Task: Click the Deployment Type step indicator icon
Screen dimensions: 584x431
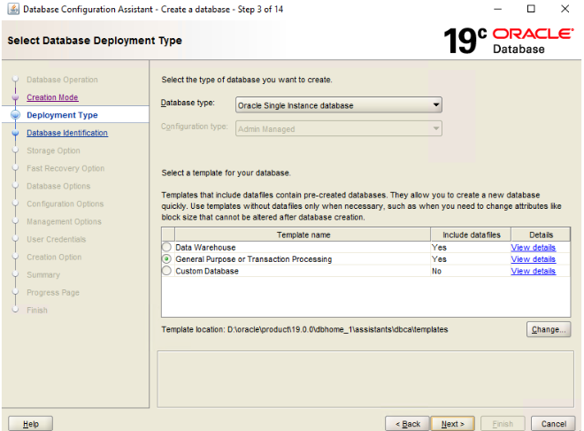Action: click(x=15, y=115)
